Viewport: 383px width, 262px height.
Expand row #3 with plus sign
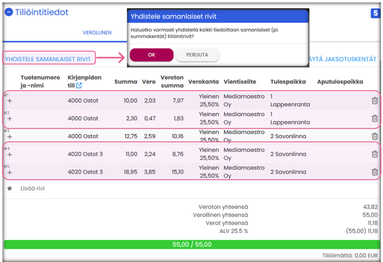(x=9, y=137)
